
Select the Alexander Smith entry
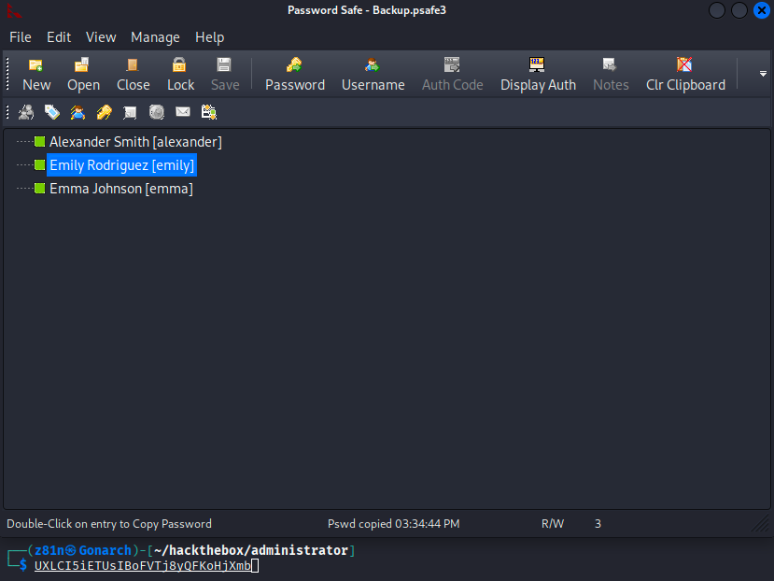click(x=135, y=142)
